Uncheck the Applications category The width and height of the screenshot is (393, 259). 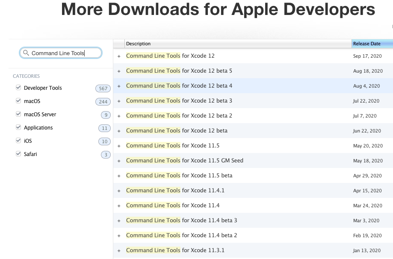point(18,127)
